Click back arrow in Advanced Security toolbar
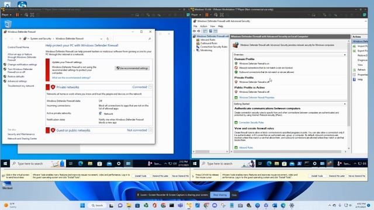 (195, 31)
